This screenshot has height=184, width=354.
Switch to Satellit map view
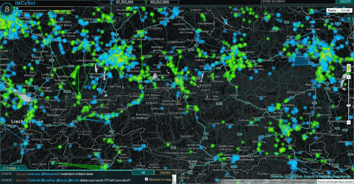tap(345, 10)
